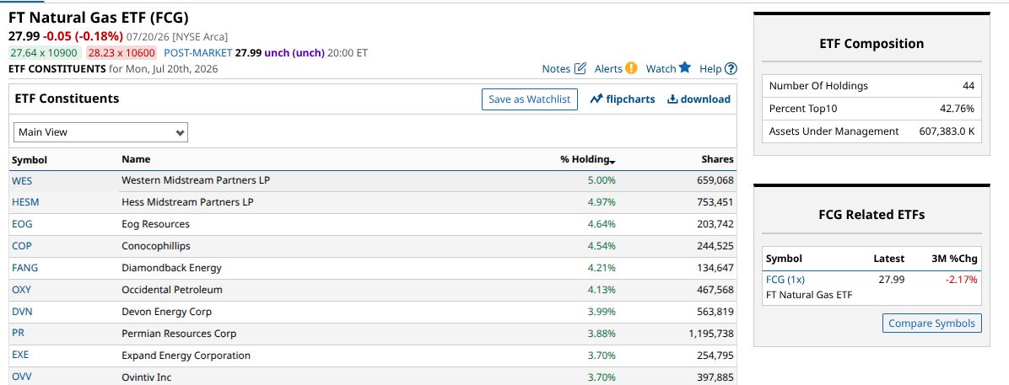Image resolution: width=1009 pixels, height=385 pixels.
Task: Select Devon Energy Corp name cell
Action: click(x=167, y=311)
